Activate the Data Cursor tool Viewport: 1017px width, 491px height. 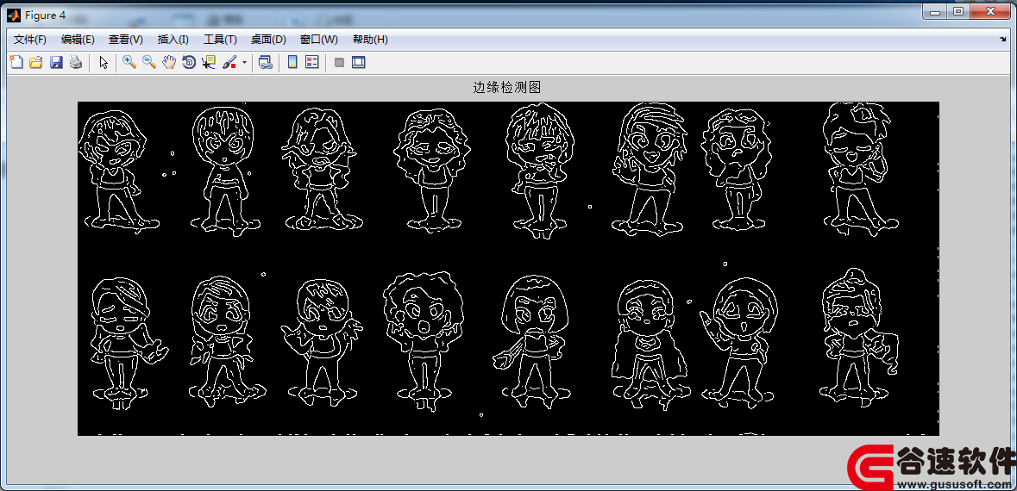(x=208, y=62)
